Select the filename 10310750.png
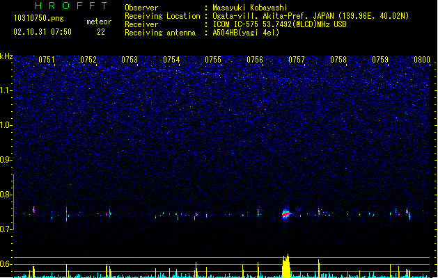 [x=39, y=18]
